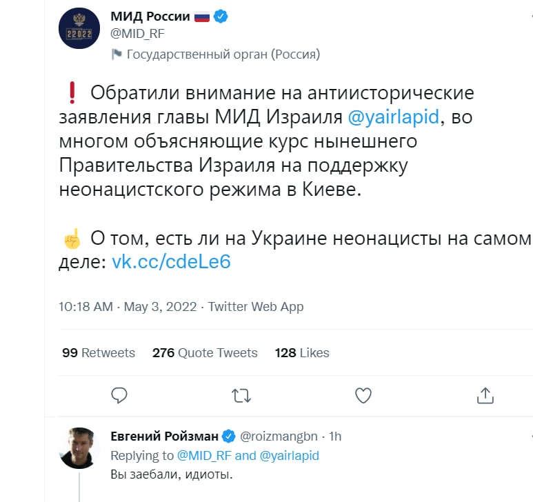Click the retweet arrows icon
The height and width of the screenshot is (502, 533).
(x=241, y=395)
